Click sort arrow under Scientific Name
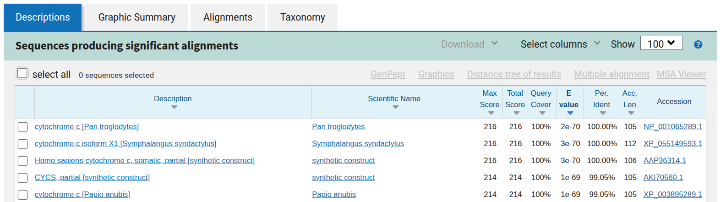The image size is (726, 202). pos(395,108)
